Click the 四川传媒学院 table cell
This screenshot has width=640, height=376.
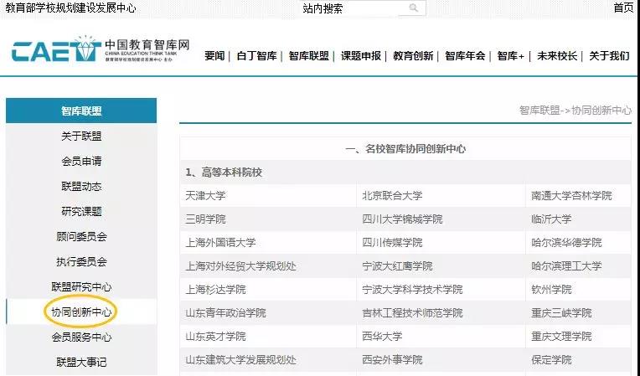tap(441, 243)
